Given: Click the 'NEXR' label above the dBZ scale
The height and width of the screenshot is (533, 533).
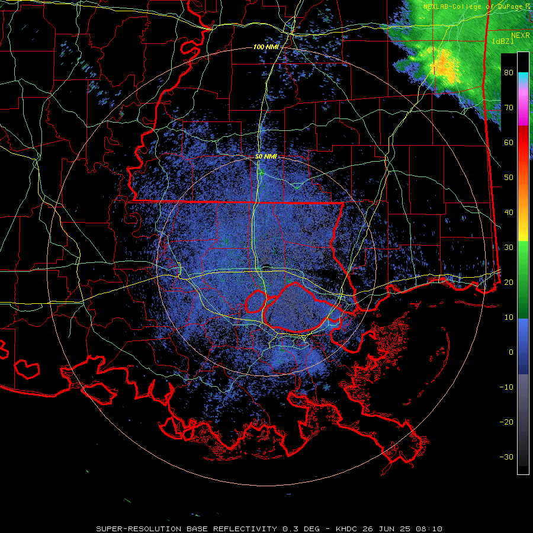Looking at the screenshot, I should [x=521, y=36].
